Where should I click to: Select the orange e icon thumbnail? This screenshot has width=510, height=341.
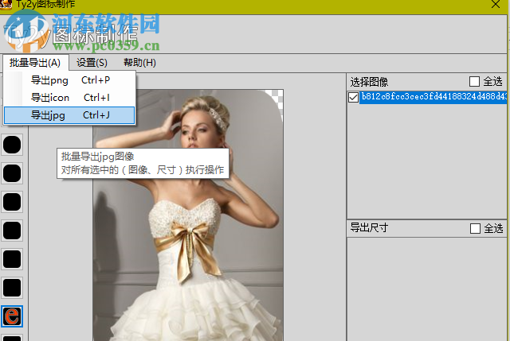[12, 316]
